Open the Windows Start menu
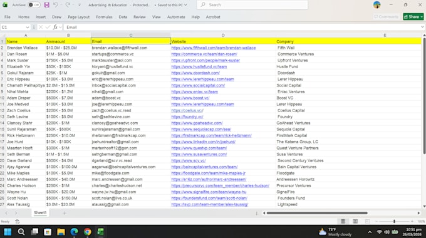This screenshot has width=426, height=238. click(x=8, y=232)
